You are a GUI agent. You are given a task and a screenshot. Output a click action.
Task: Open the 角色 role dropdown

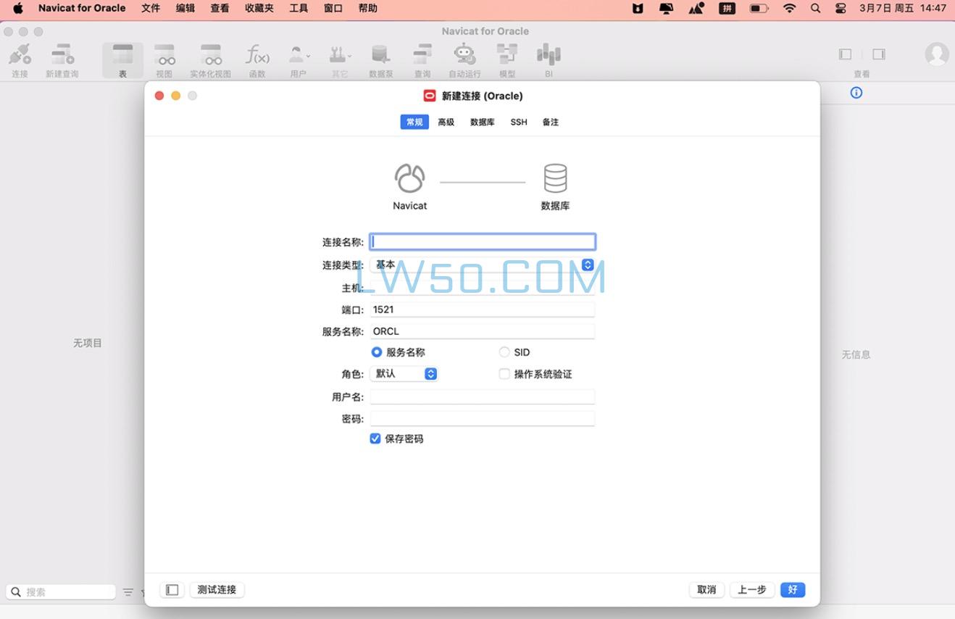pyautogui.click(x=404, y=374)
